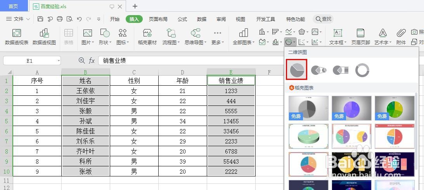Switch to the 视图 tab
The height and width of the screenshot is (190, 424).
(241, 19)
